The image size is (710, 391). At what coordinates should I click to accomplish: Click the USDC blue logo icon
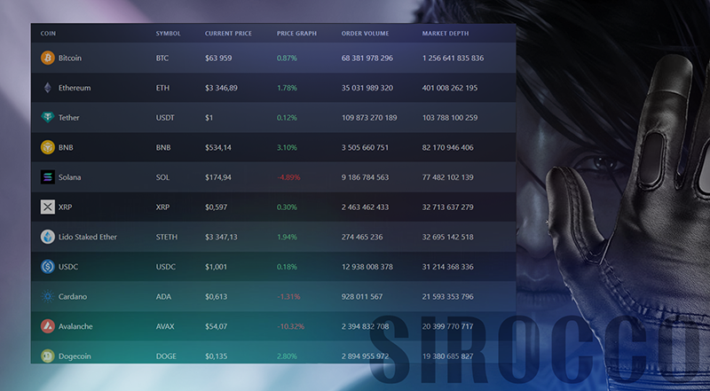coord(48,267)
